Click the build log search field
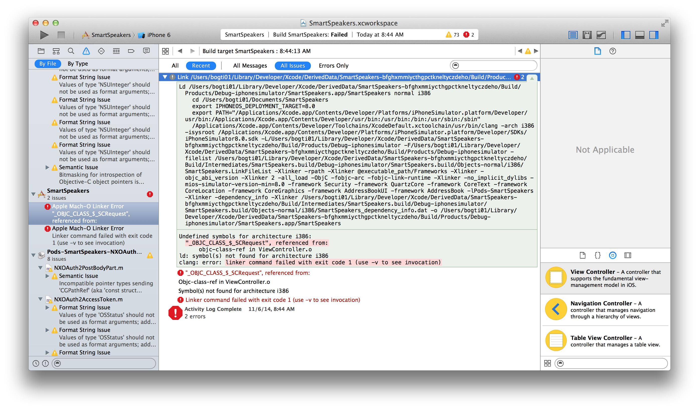 point(496,66)
